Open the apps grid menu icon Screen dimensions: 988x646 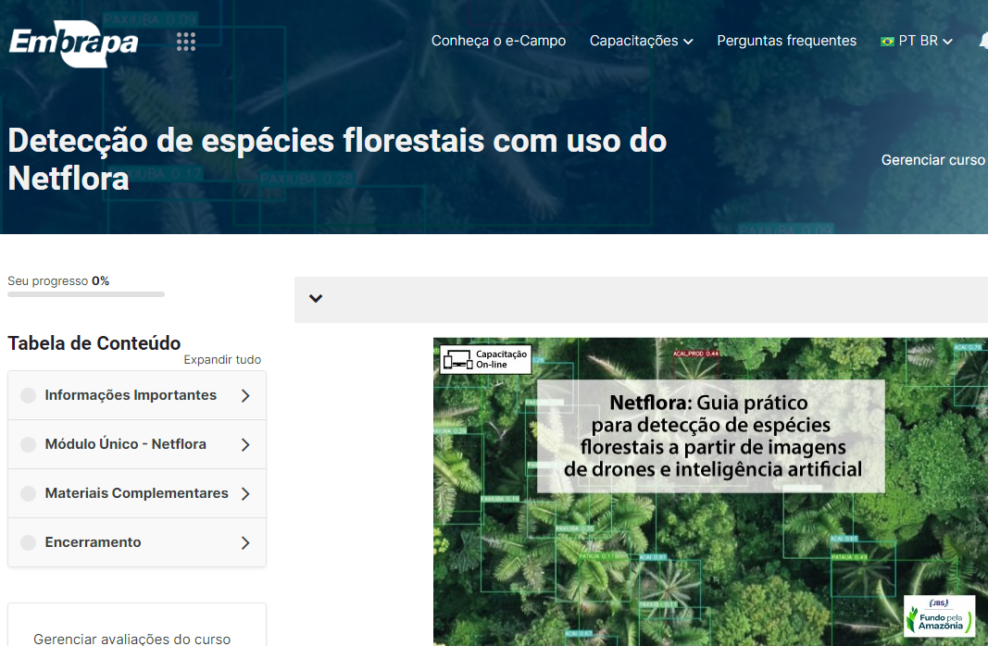coord(186,42)
